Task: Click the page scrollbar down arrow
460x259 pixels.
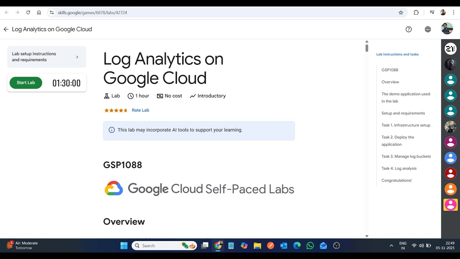Action: coord(367,236)
